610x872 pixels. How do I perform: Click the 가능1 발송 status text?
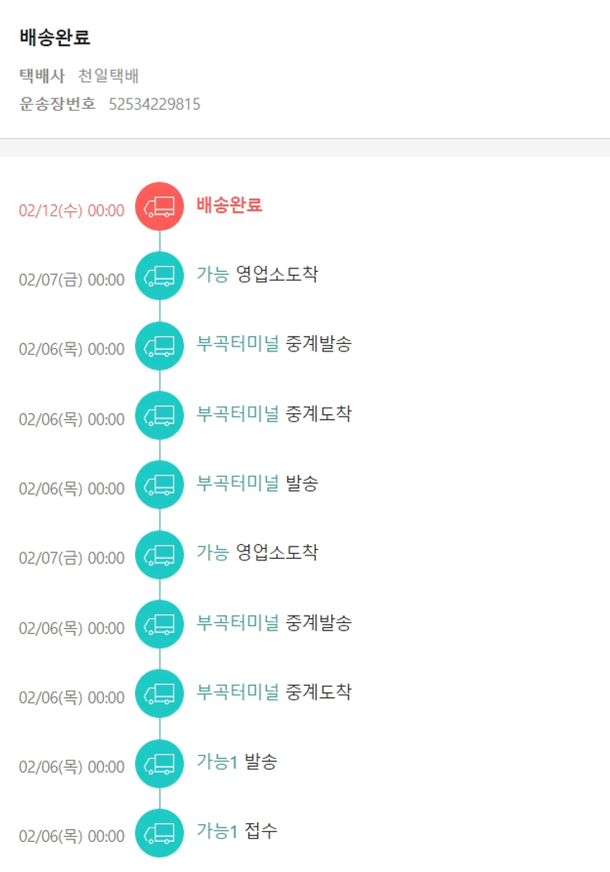coord(236,761)
